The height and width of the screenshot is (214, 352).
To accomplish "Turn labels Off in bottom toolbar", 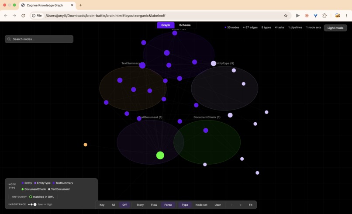I will 124,205.
